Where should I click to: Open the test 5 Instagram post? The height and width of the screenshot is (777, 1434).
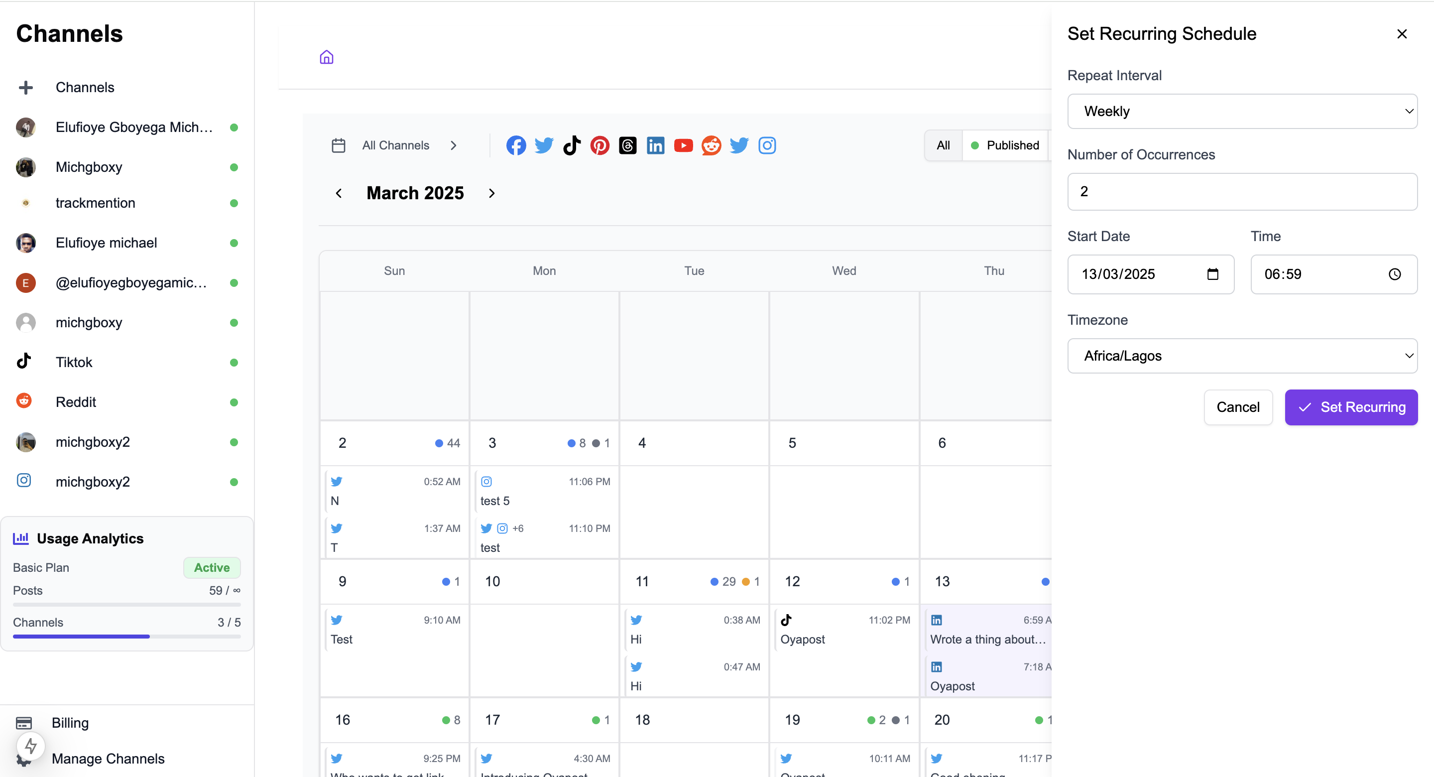point(545,491)
